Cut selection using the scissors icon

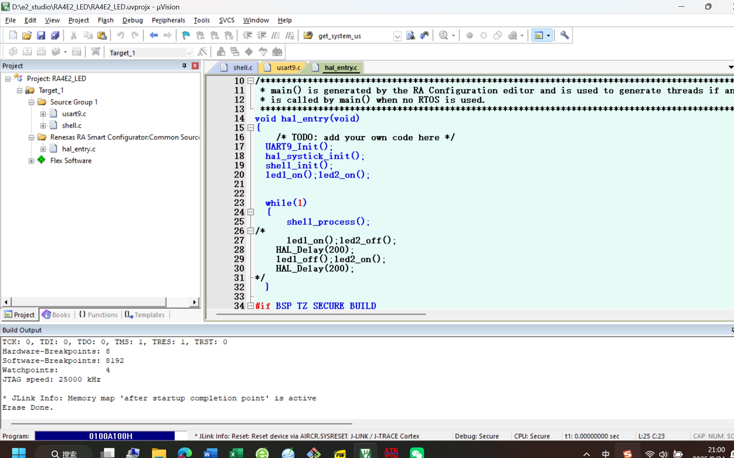click(x=73, y=36)
